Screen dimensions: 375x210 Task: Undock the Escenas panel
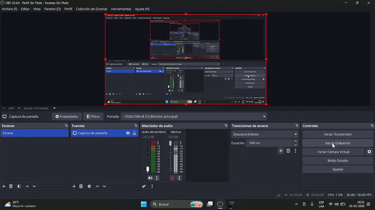[x=66, y=126]
